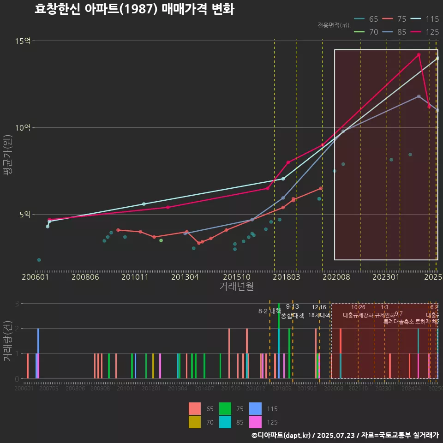Viewport: 443px width, 443px height.
Task: Click the chart title 효창한신 아파트(1987) 매매가격 변화
Action: click(x=134, y=9)
